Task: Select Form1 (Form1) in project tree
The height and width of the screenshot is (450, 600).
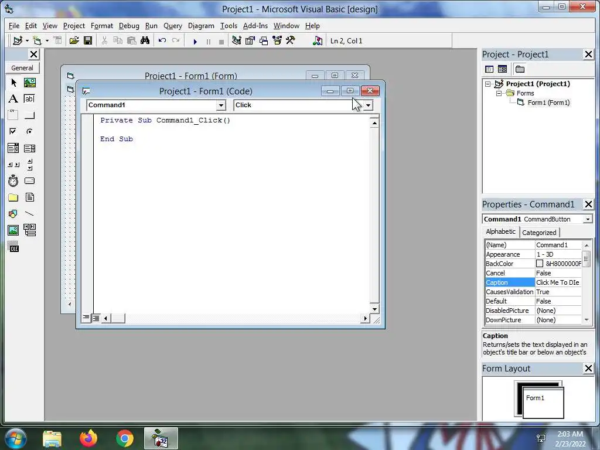Action: click(x=548, y=103)
